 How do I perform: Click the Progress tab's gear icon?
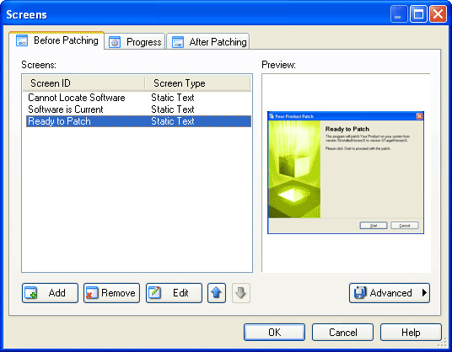pos(115,42)
